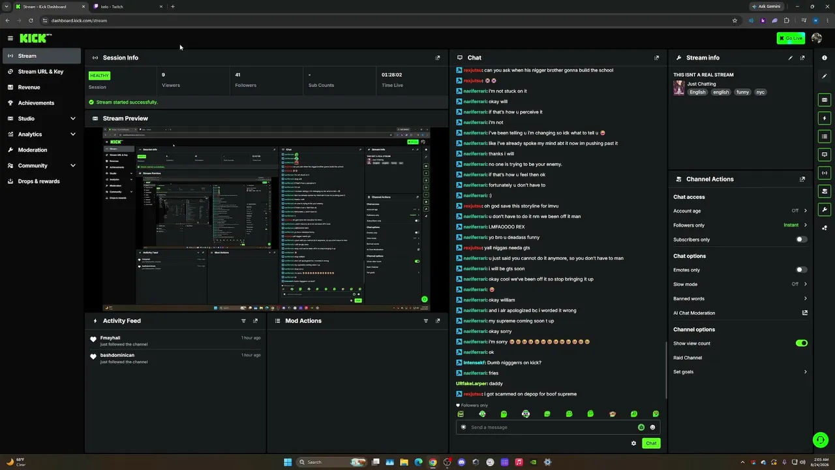Open the hamburger menu beside Kick logo
Viewport: 835px width, 470px height.
(x=10, y=39)
